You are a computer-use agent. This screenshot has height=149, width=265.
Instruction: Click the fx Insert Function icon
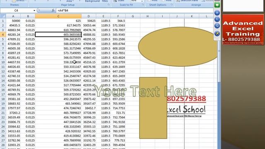click(x=53, y=10)
